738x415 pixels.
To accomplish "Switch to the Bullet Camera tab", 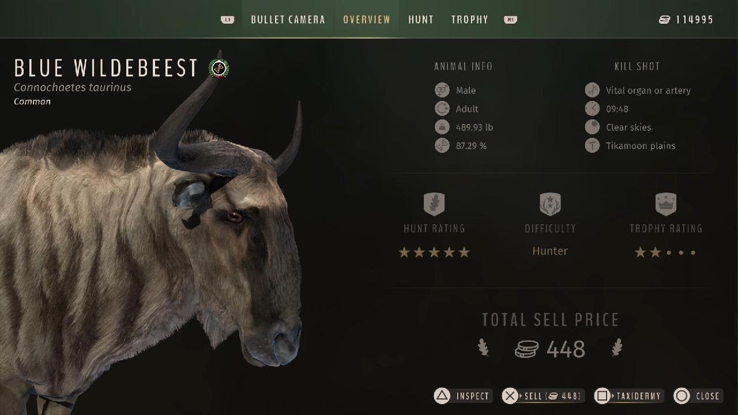I will 288,20.
